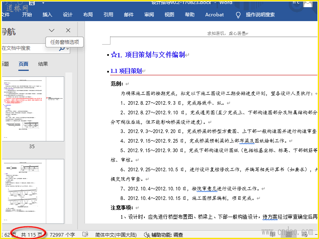
Task: Click line 8、2012.10.4~2012.10.15 施工图预算编制
Action: point(187,198)
